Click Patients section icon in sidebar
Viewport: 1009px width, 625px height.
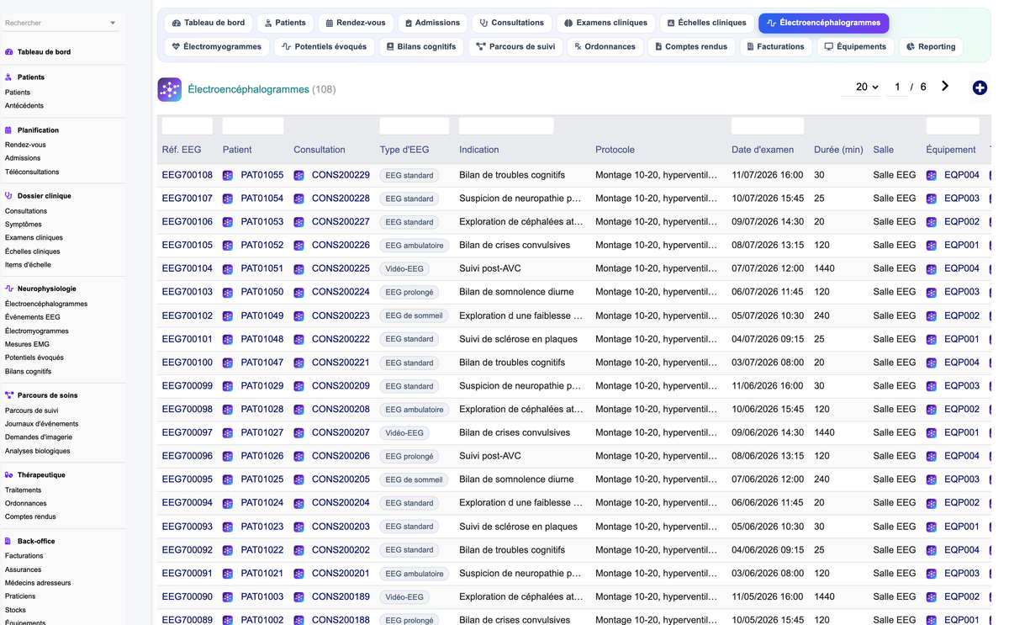pyautogui.click(x=9, y=77)
